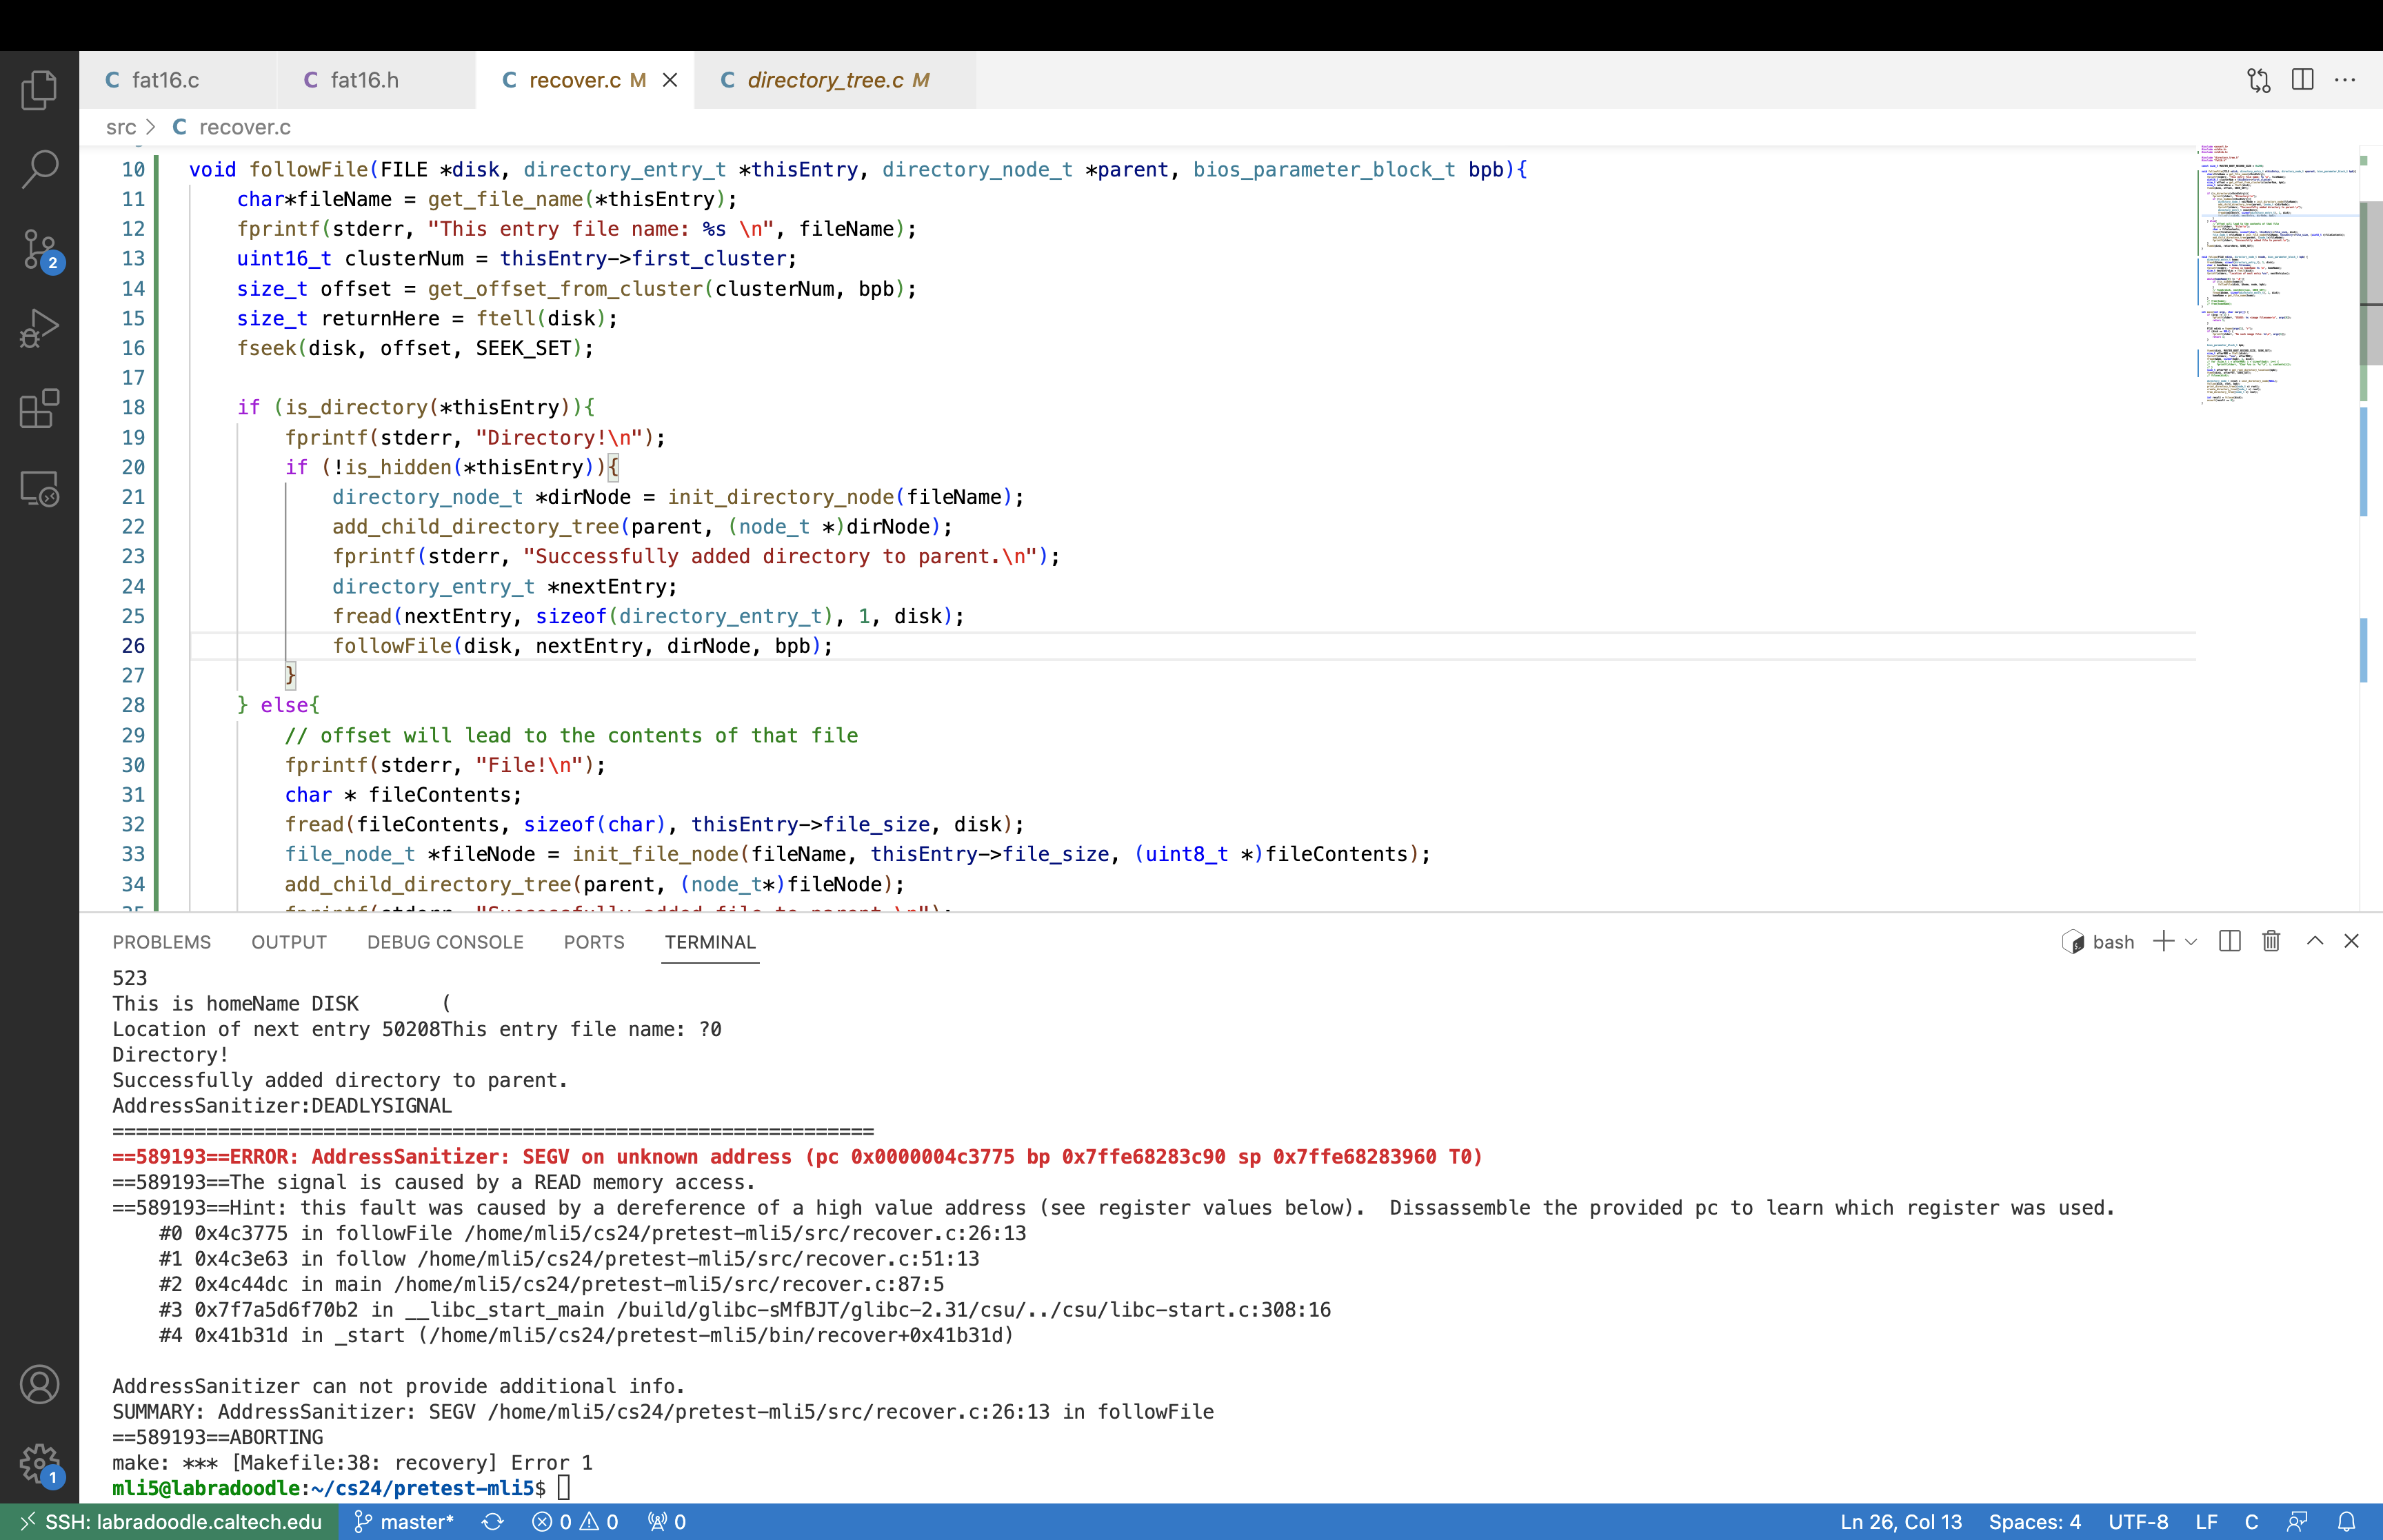Click the Accounts icon in activity bar
The width and height of the screenshot is (2383, 1540).
39,1385
